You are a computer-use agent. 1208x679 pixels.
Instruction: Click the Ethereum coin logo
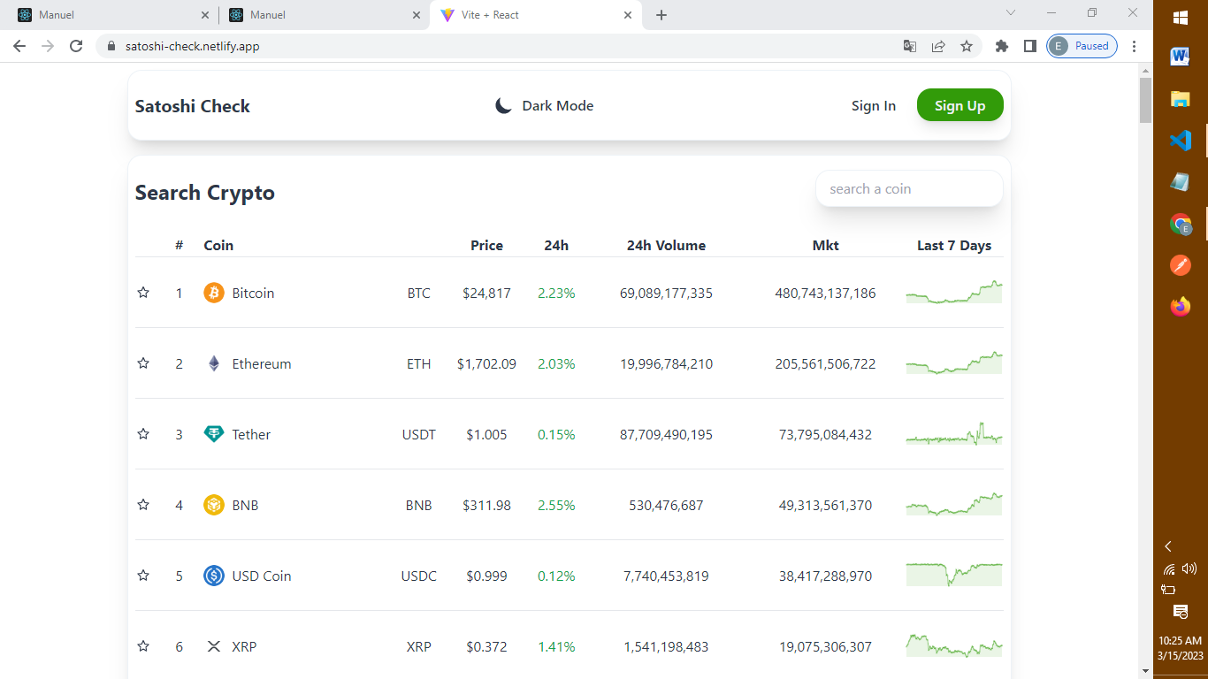[x=214, y=363]
